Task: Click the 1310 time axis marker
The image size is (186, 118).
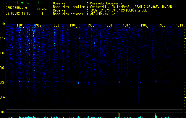Action: (x=179, y=25)
